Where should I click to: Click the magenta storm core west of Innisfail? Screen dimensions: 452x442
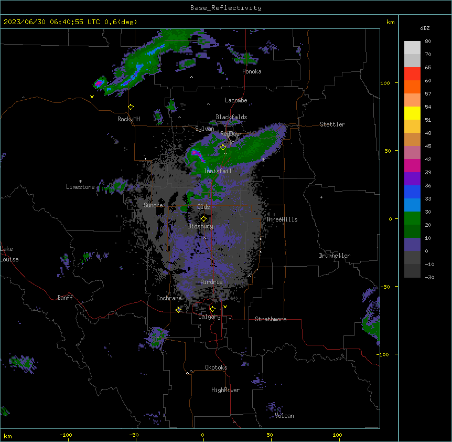(198, 155)
